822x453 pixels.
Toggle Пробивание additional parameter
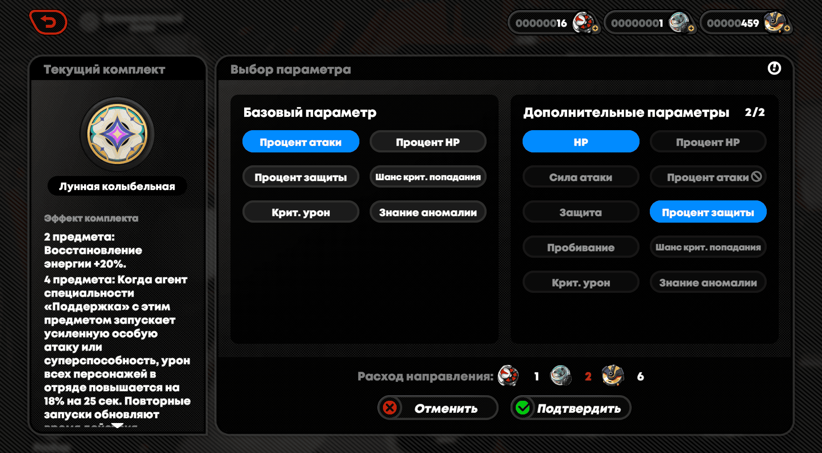[581, 247]
